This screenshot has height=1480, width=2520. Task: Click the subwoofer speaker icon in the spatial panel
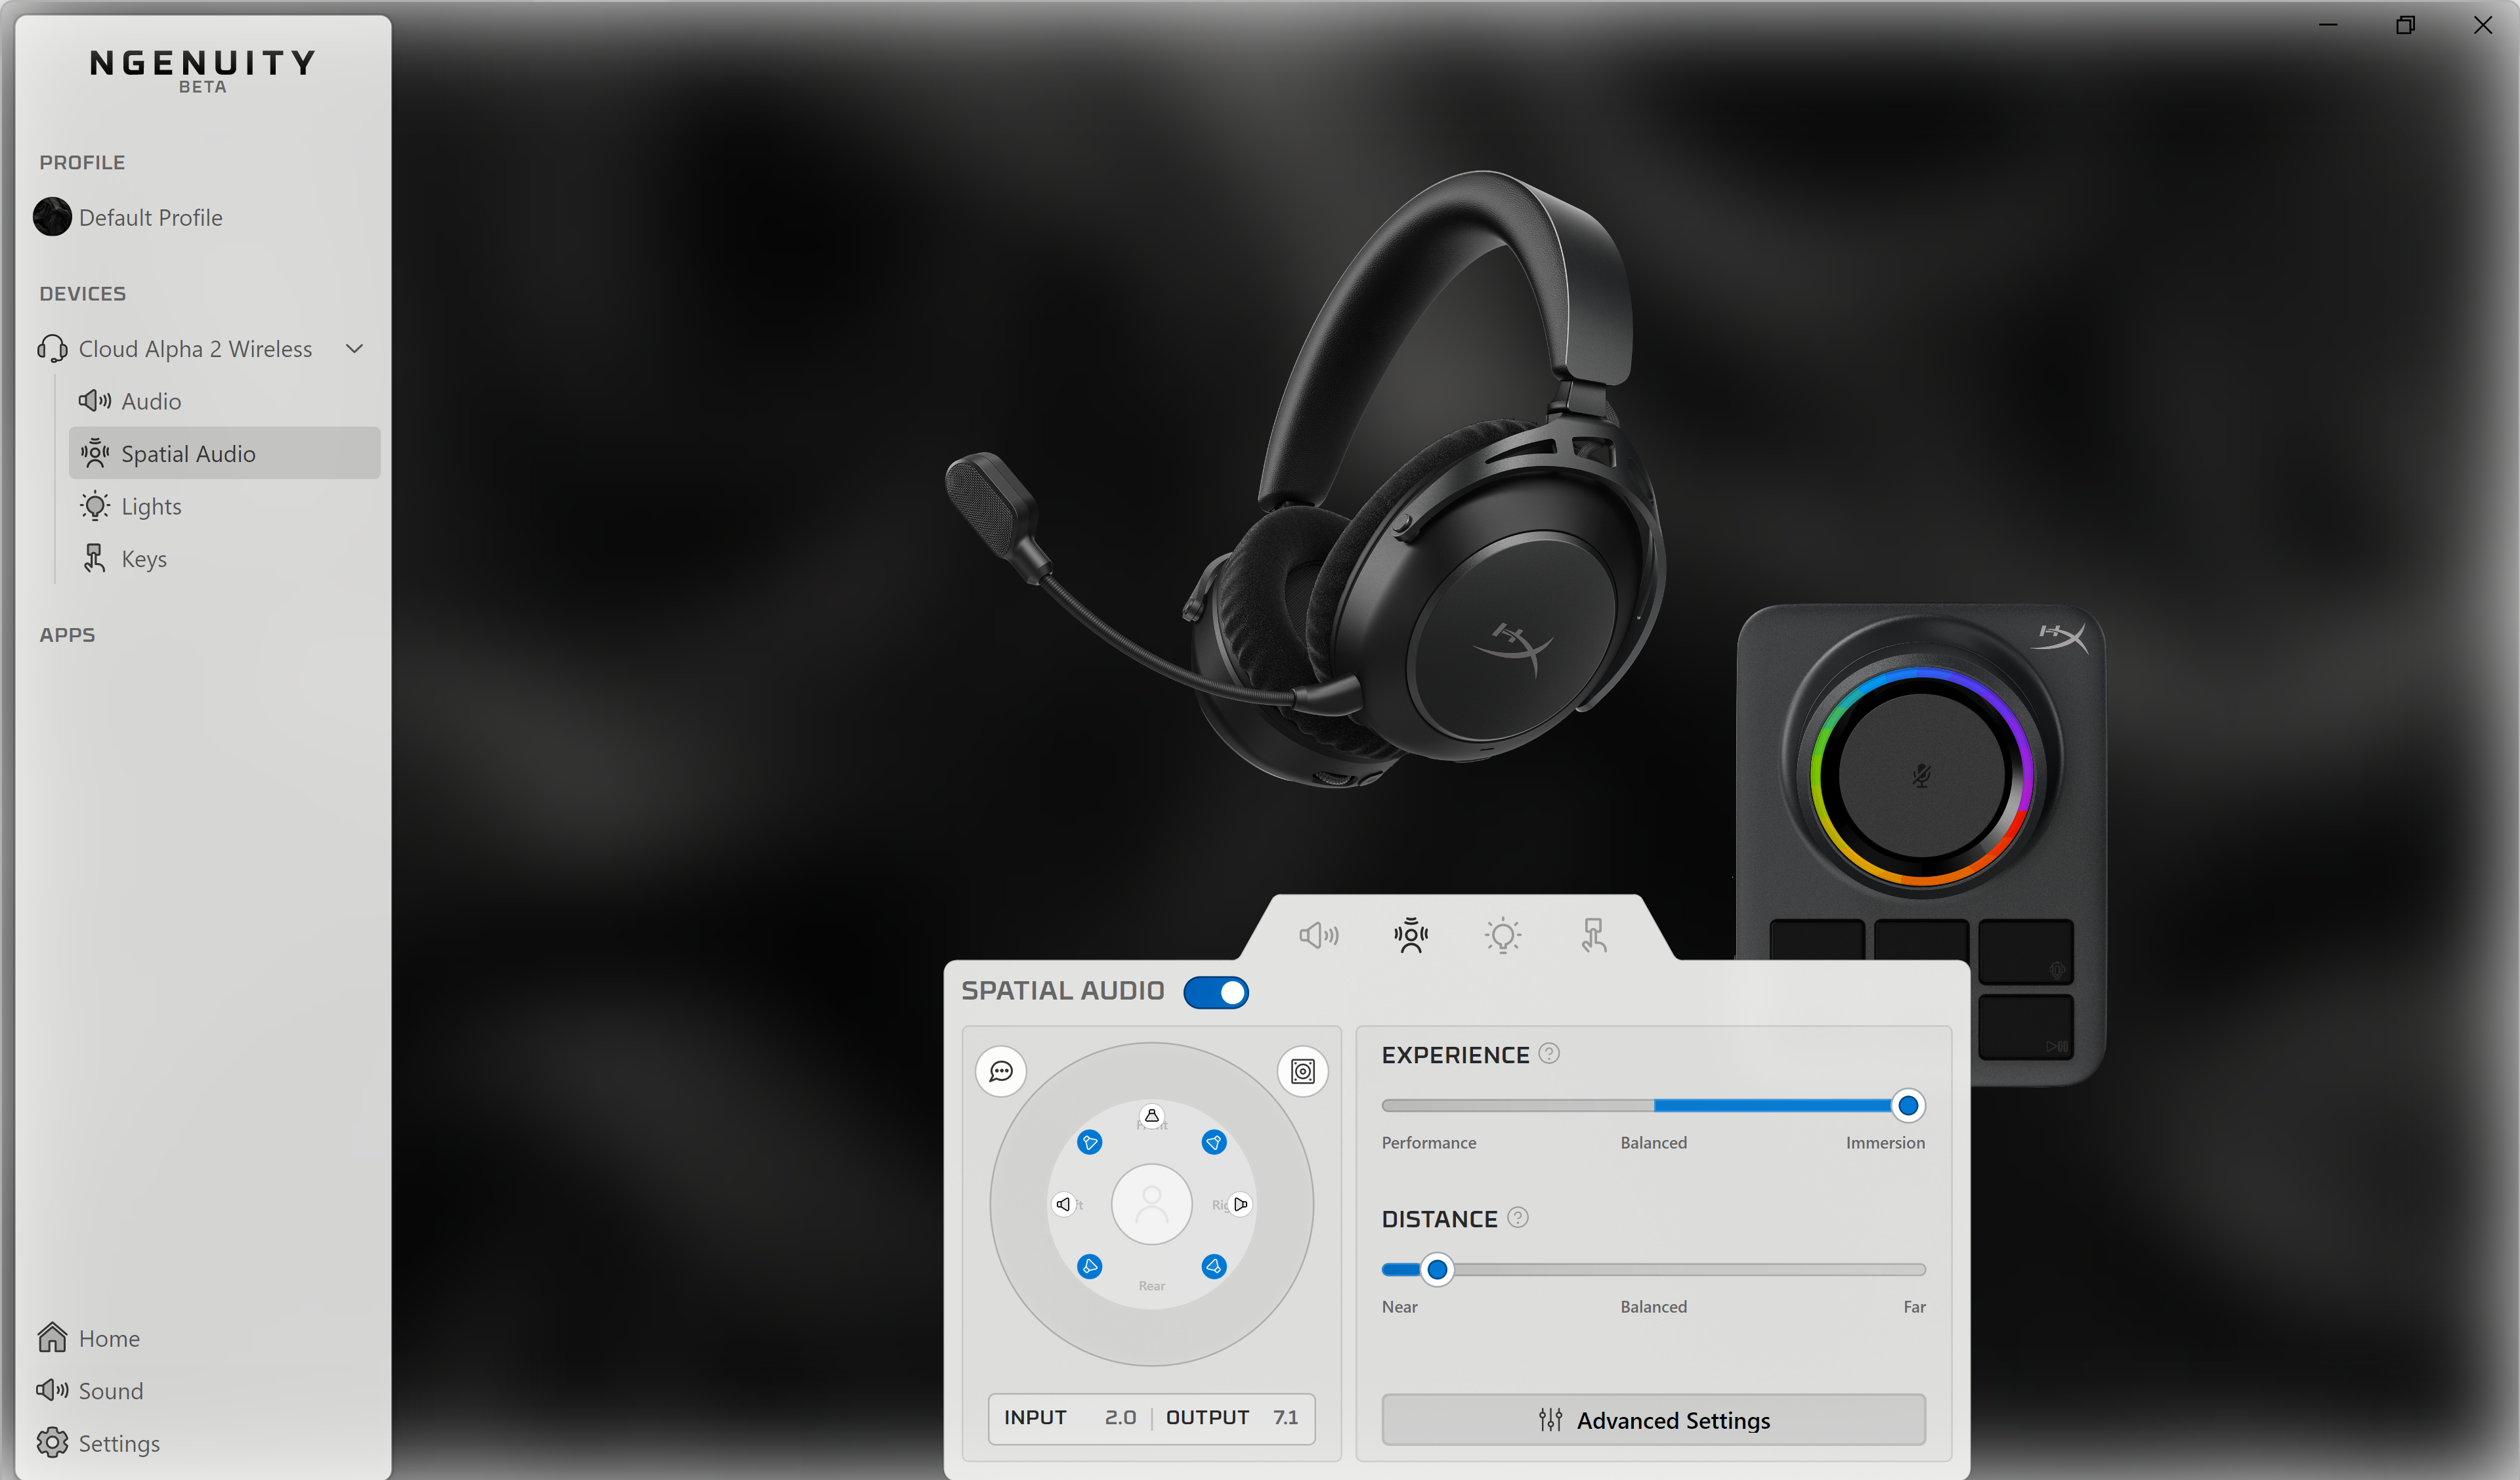click(1302, 1071)
